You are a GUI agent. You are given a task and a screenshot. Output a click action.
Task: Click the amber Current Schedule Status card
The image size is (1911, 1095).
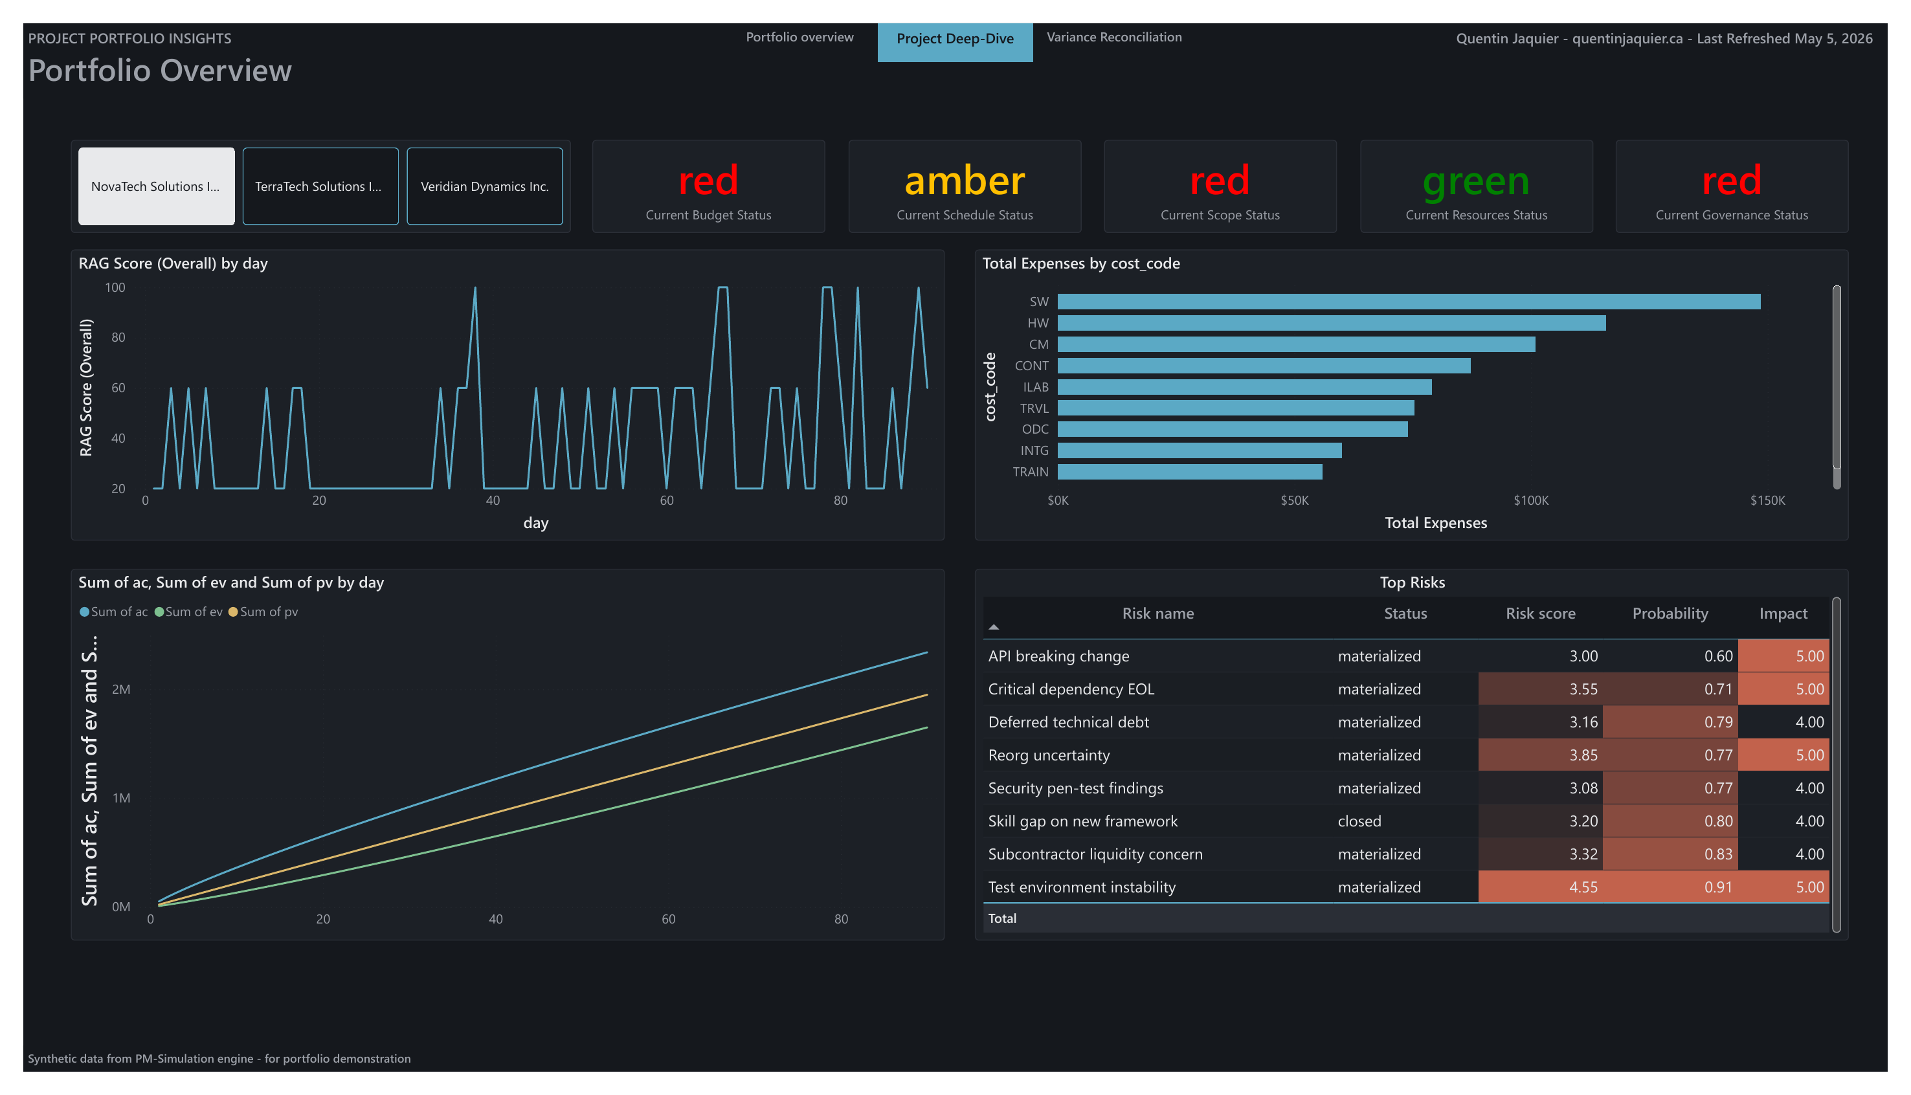964,186
